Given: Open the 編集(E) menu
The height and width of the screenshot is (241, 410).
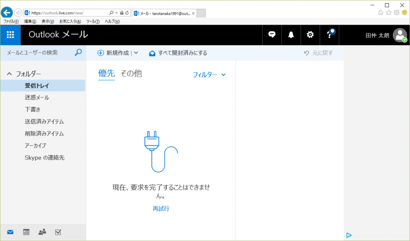Looking at the screenshot, I should coord(30,22).
